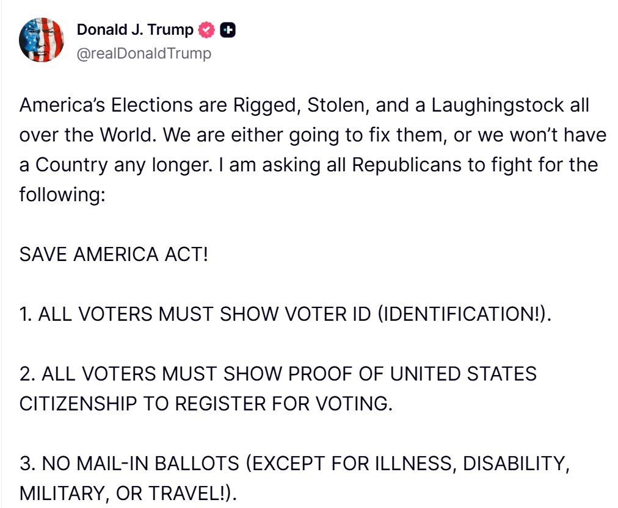The width and height of the screenshot is (618, 508).
Task: Click the red verified checkmark badge
Action: tap(208, 29)
